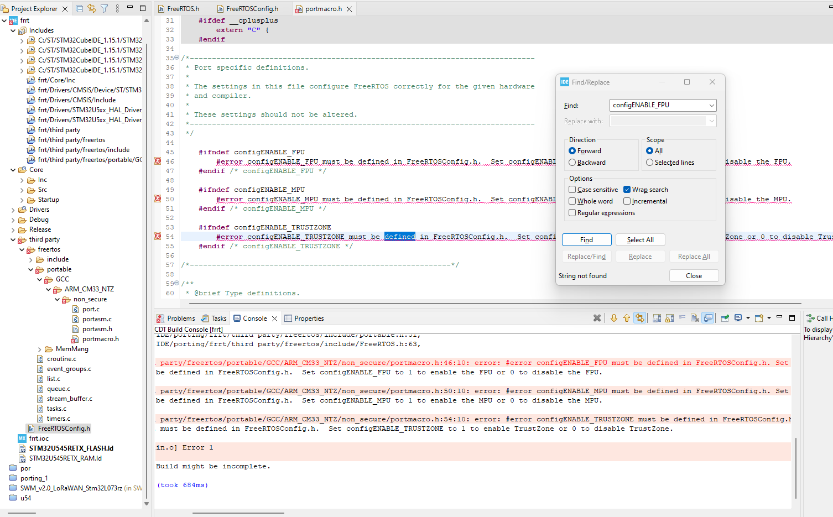
Task: Click Select All in Find/Replace dialog
Action: click(x=640, y=239)
